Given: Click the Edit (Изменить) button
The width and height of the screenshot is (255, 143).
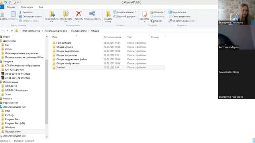Looking at the screenshot, I should click(x=157, y=17).
